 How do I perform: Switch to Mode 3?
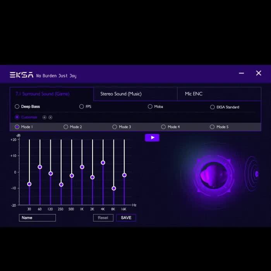pos(115,127)
